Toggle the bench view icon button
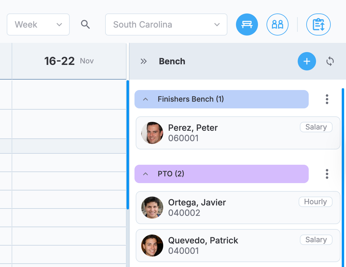Viewport: 346px width, 267px height. click(x=247, y=24)
